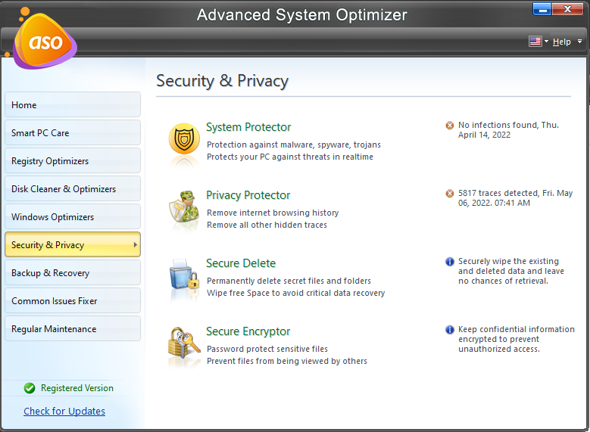Image resolution: width=590 pixels, height=432 pixels.
Task: Switch to Windows Optimizers
Action: click(73, 216)
